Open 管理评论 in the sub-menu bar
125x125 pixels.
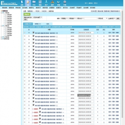(31, 8)
